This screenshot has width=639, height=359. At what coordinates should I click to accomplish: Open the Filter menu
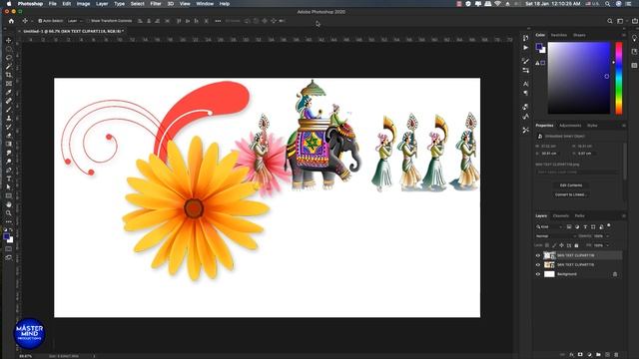[156, 4]
